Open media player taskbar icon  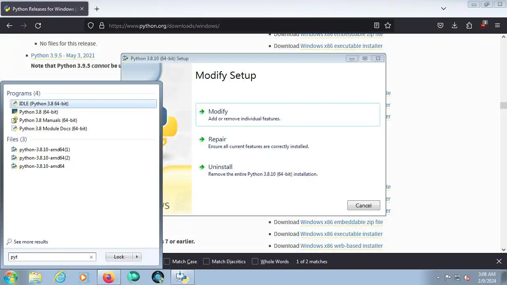pyautogui.click(x=84, y=277)
